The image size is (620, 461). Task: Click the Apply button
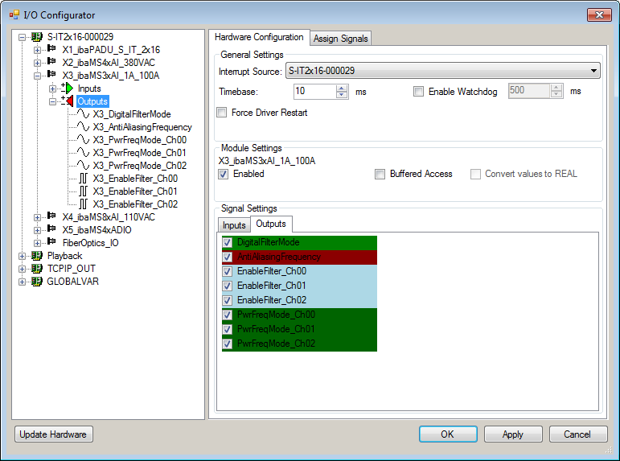click(x=513, y=434)
